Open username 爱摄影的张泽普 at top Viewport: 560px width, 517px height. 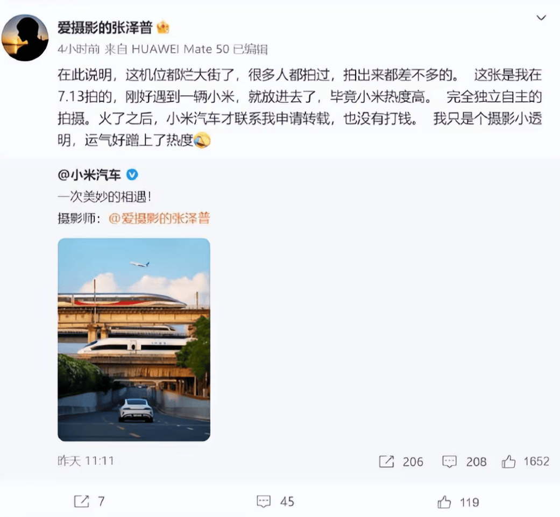[x=105, y=27]
